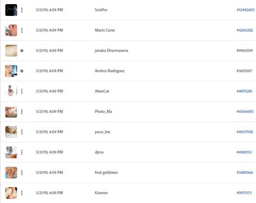Open asset link #3481066

coord(245,172)
